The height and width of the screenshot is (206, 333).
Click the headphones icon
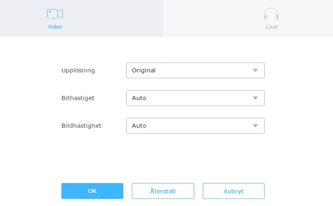coord(271,14)
